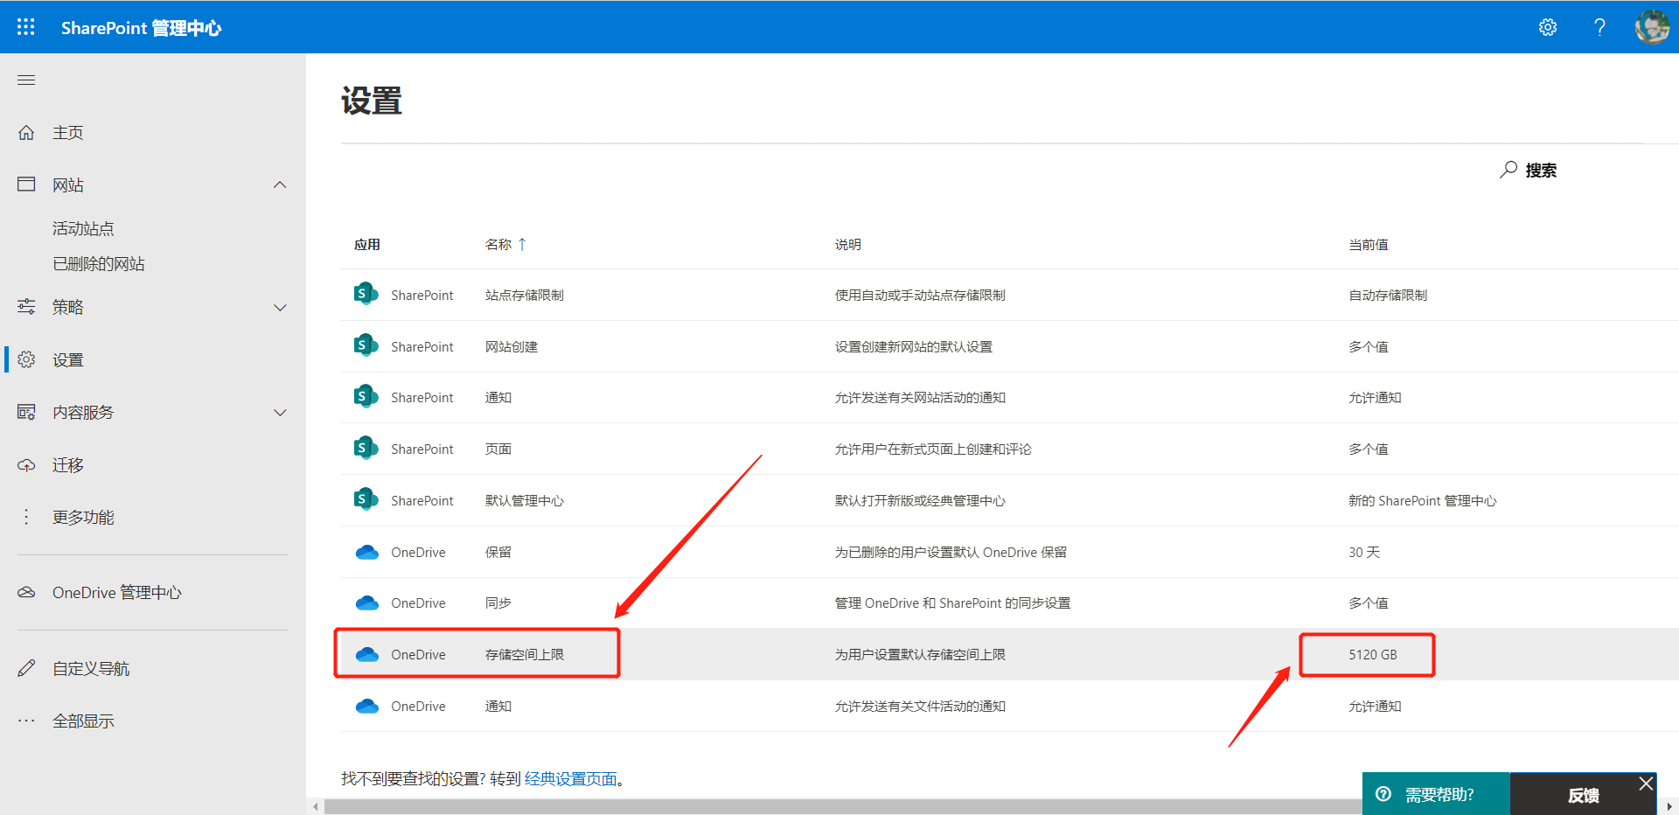1679x815 pixels.
Task: Click the search magnifier icon
Action: tap(1508, 170)
